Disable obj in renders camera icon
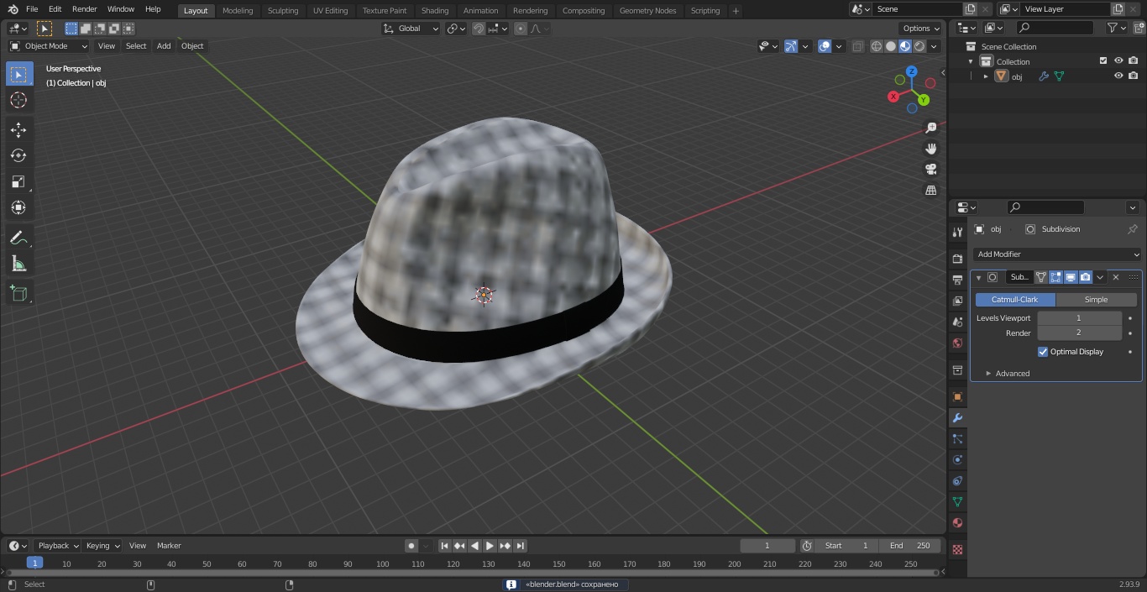The width and height of the screenshot is (1147, 592). [1133, 76]
